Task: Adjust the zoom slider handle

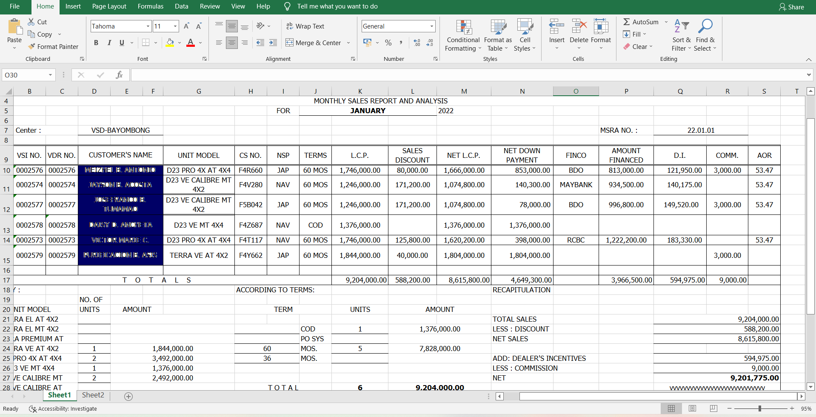Action: [759, 408]
